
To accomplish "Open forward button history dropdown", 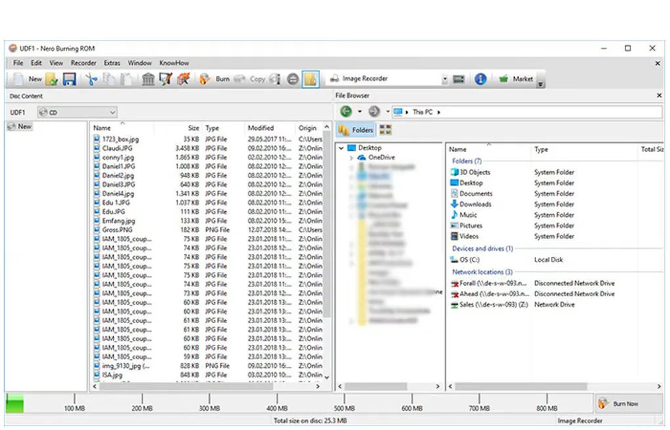I will tap(388, 112).
